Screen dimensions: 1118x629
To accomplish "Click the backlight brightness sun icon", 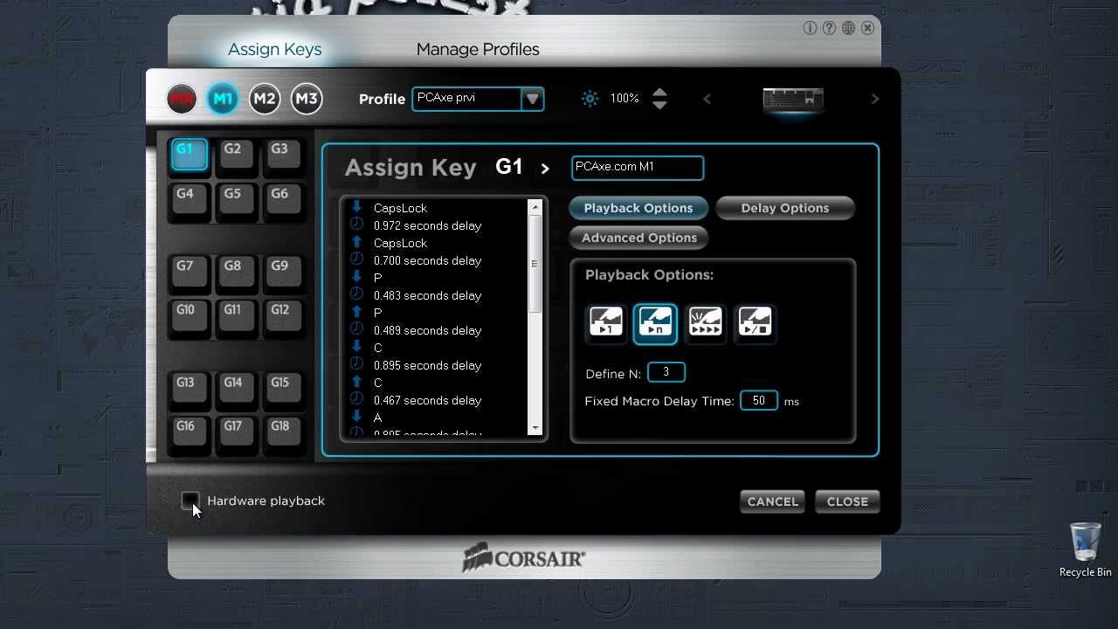I will tap(590, 99).
